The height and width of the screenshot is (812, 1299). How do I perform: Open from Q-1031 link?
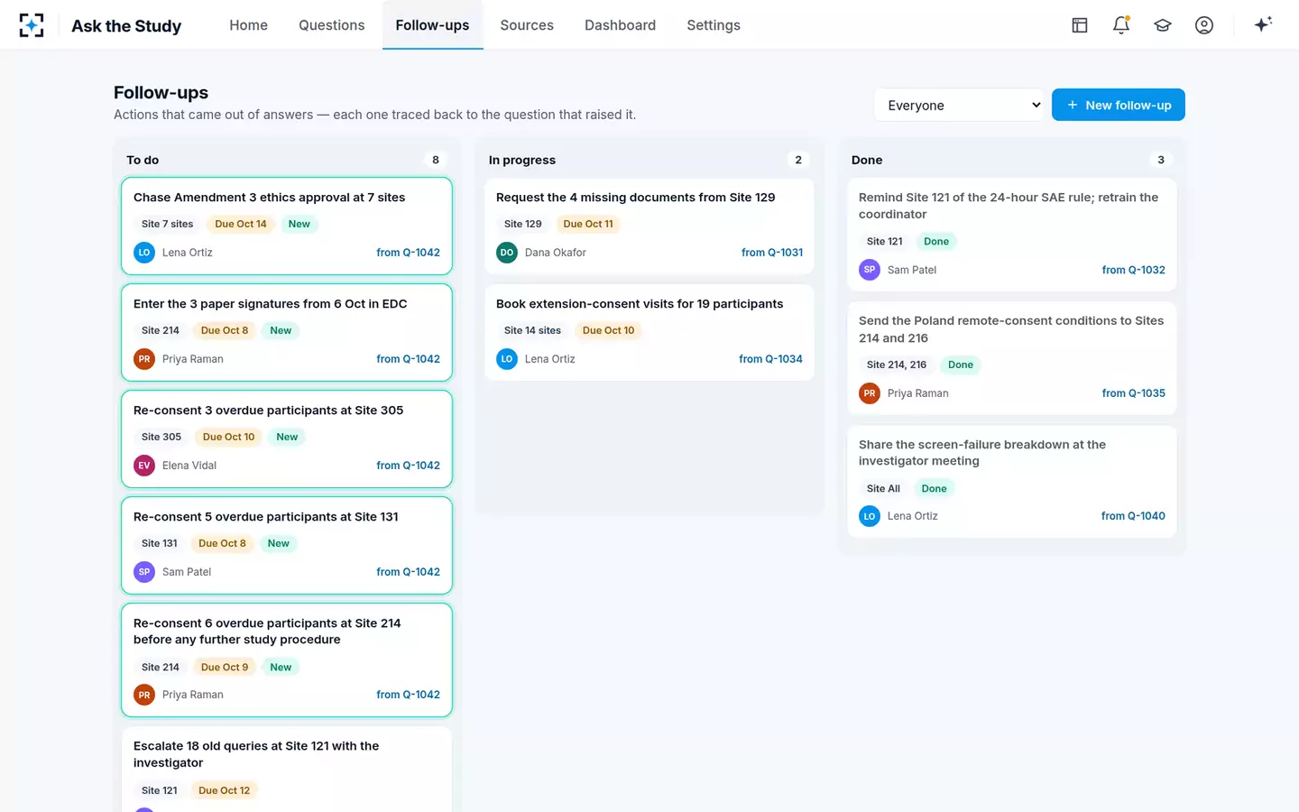pyautogui.click(x=772, y=253)
